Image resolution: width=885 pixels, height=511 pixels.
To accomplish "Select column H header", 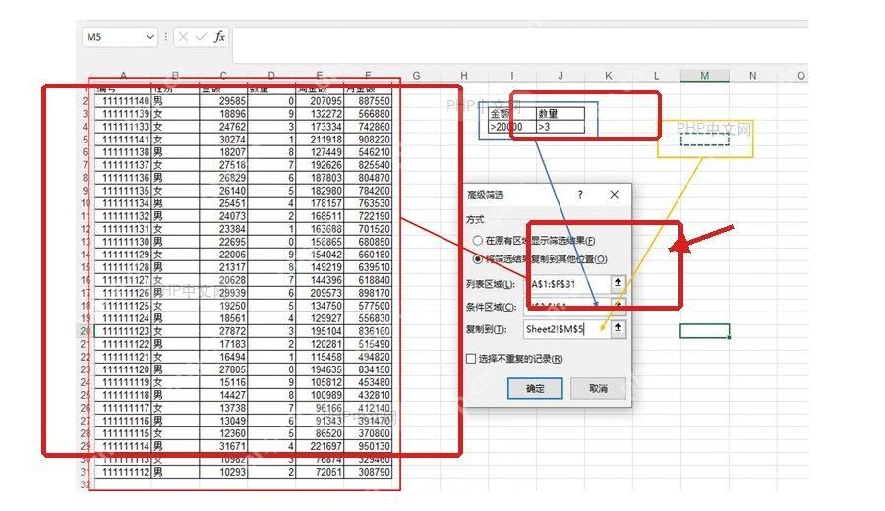I will 464,76.
